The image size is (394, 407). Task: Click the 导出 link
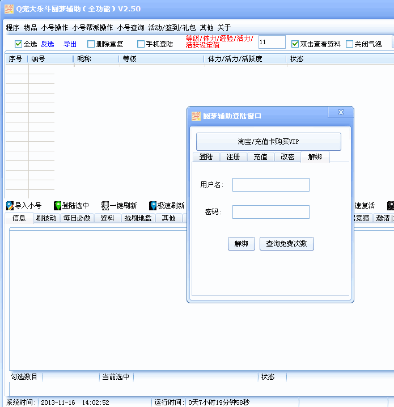(x=70, y=44)
